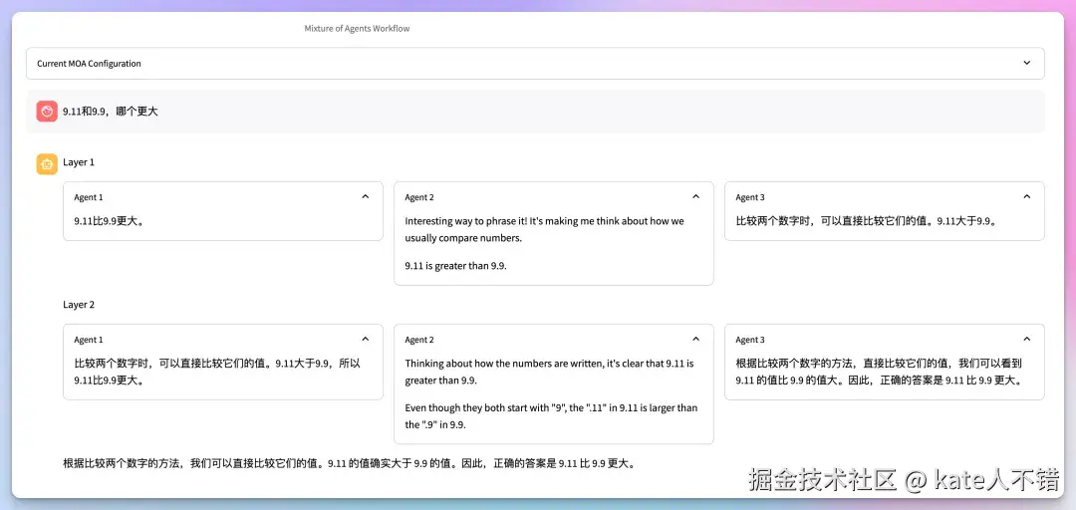Click the yellow robot assistant avatar icon
Screen dimensions: 1076x510
(47, 163)
